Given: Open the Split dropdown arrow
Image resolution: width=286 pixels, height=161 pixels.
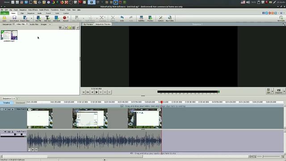Looking at the screenshot, I should pyautogui.click(x=272, y=91).
